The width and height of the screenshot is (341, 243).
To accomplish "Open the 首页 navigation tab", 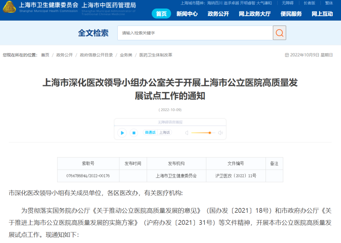I will pyautogui.click(x=161, y=14).
